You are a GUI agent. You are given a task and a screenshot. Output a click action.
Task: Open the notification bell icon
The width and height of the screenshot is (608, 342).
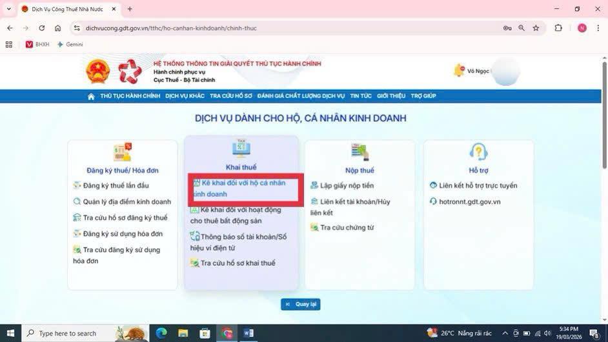click(x=459, y=70)
